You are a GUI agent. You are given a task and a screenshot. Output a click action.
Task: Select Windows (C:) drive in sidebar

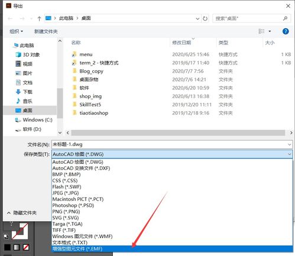tap(34, 119)
